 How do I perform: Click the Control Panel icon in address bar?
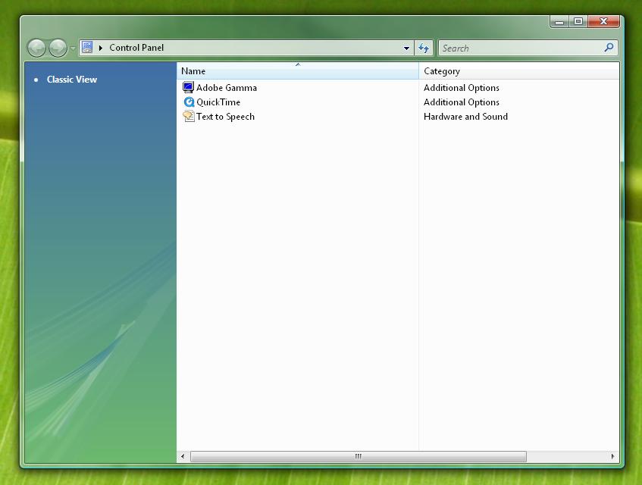(86, 47)
